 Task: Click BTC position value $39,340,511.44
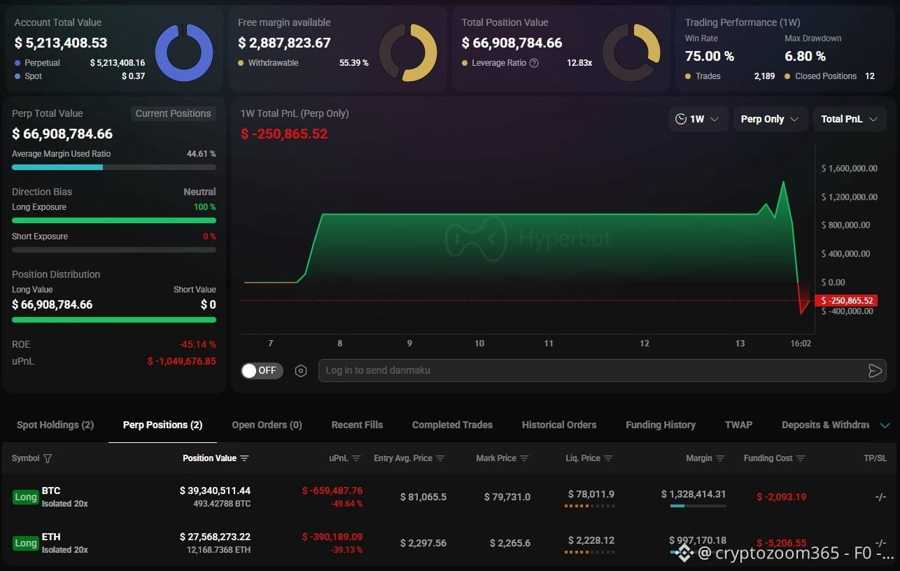click(x=215, y=491)
